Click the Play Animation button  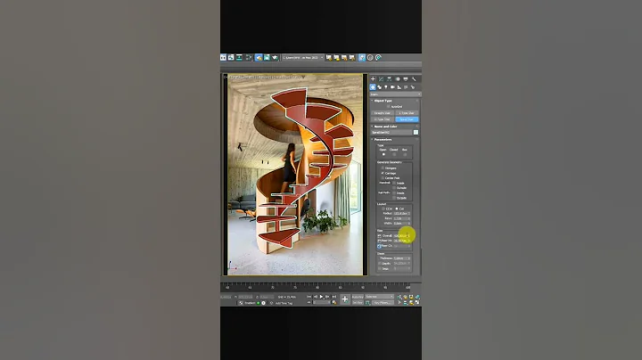[321, 297]
